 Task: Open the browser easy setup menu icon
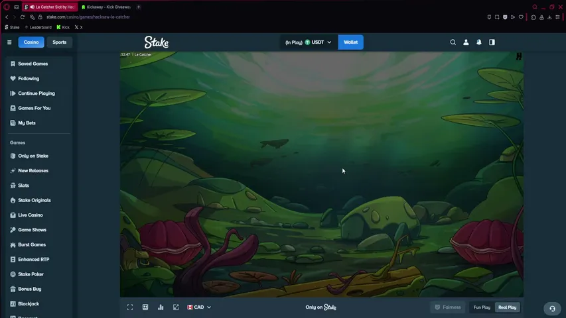[557, 17]
